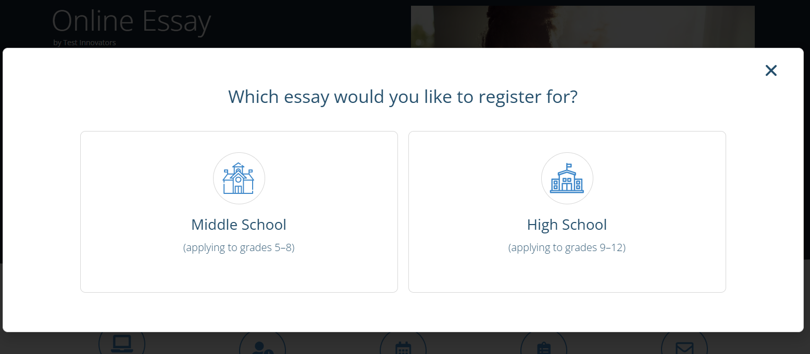Close the essay registration dialog
The width and height of the screenshot is (810, 354).
(x=771, y=71)
